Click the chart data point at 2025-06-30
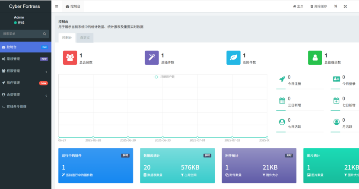Image resolution: width=359 pixels, height=189 pixels. tap(163, 137)
